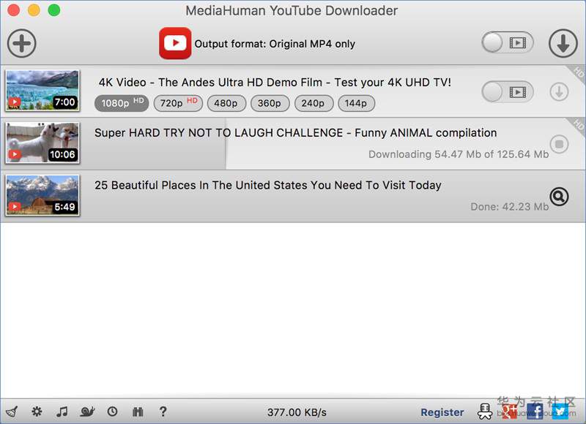The width and height of the screenshot is (586, 424).
Task: Reveal finished Beautiful Places download with magnifier icon
Action: (x=558, y=197)
